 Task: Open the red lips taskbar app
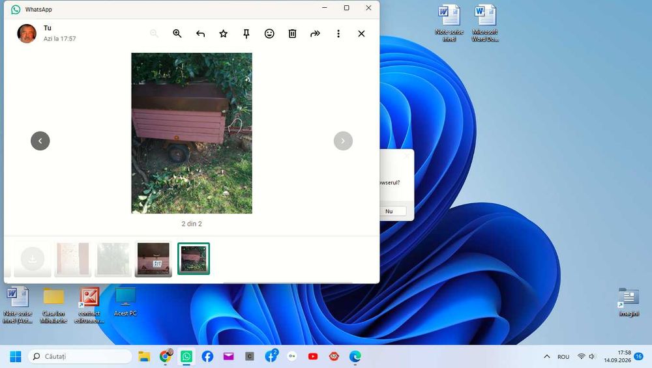pos(334,356)
